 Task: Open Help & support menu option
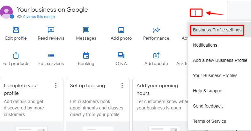point(208,91)
